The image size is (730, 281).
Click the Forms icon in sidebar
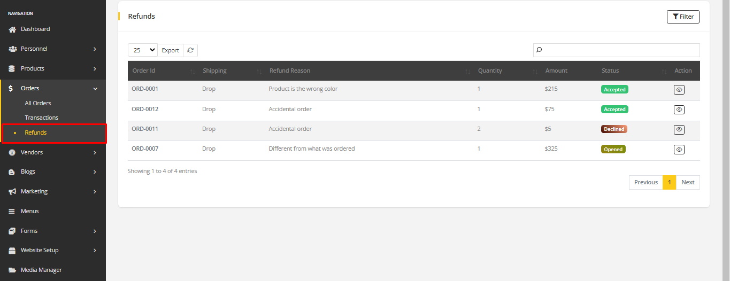(x=12, y=231)
